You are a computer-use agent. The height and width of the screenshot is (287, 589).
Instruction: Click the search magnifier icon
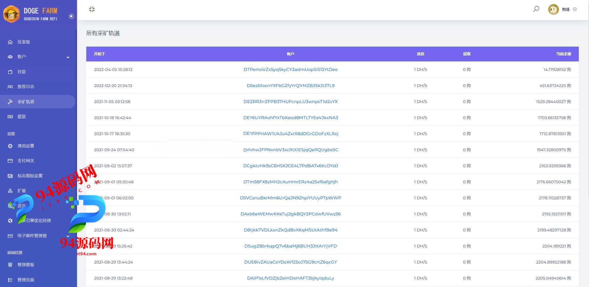coord(536,9)
